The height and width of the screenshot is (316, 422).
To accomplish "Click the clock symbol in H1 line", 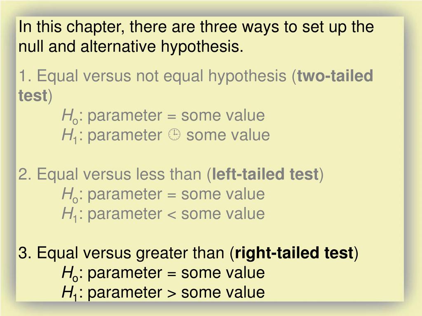I will [174, 135].
